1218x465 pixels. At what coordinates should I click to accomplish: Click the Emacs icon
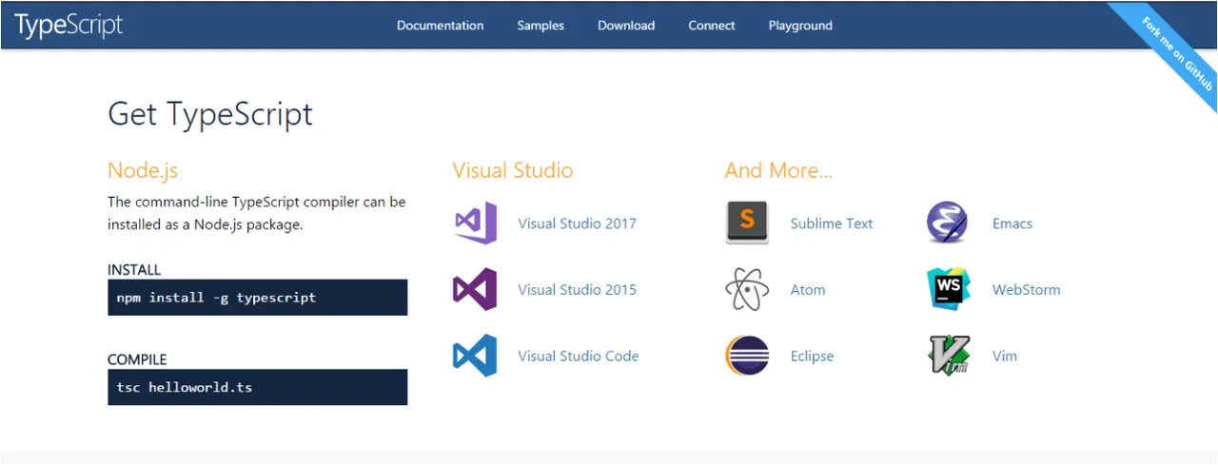[x=948, y=223]
